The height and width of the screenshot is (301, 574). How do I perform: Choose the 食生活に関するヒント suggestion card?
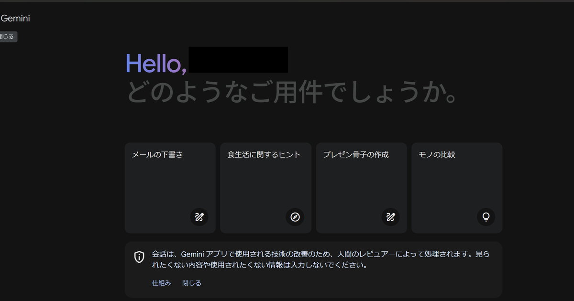pyautogui.click(x=266, y=188)
